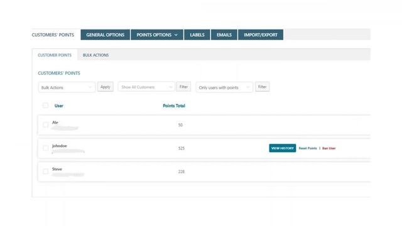
Task: Open the Show All Customers dropdown
Action: click(146, 87)
